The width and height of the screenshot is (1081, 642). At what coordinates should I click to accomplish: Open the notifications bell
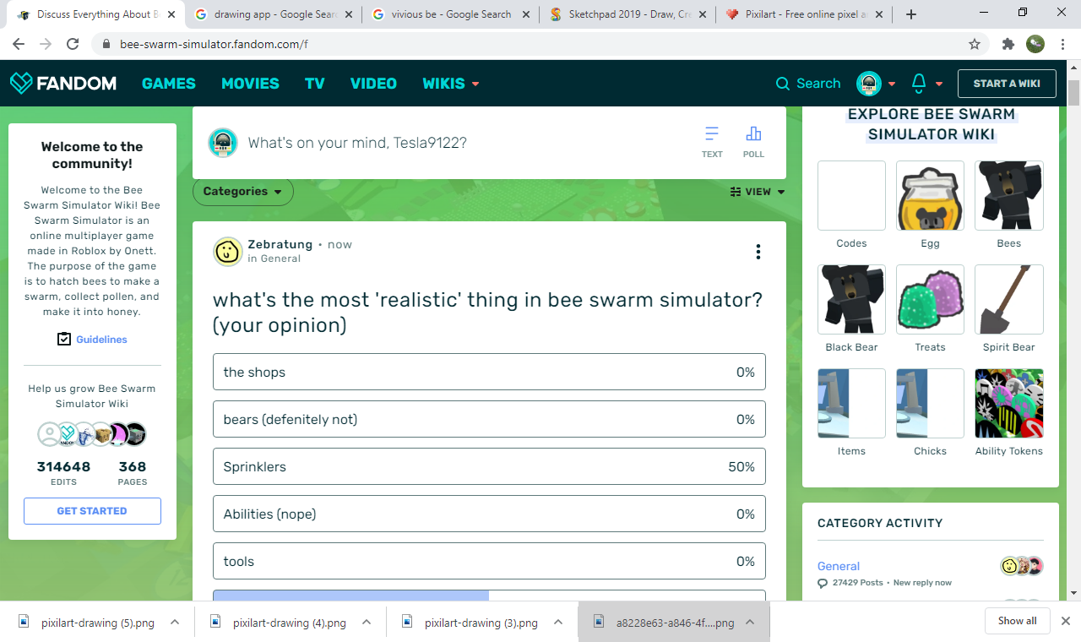(x=919, y=83)
